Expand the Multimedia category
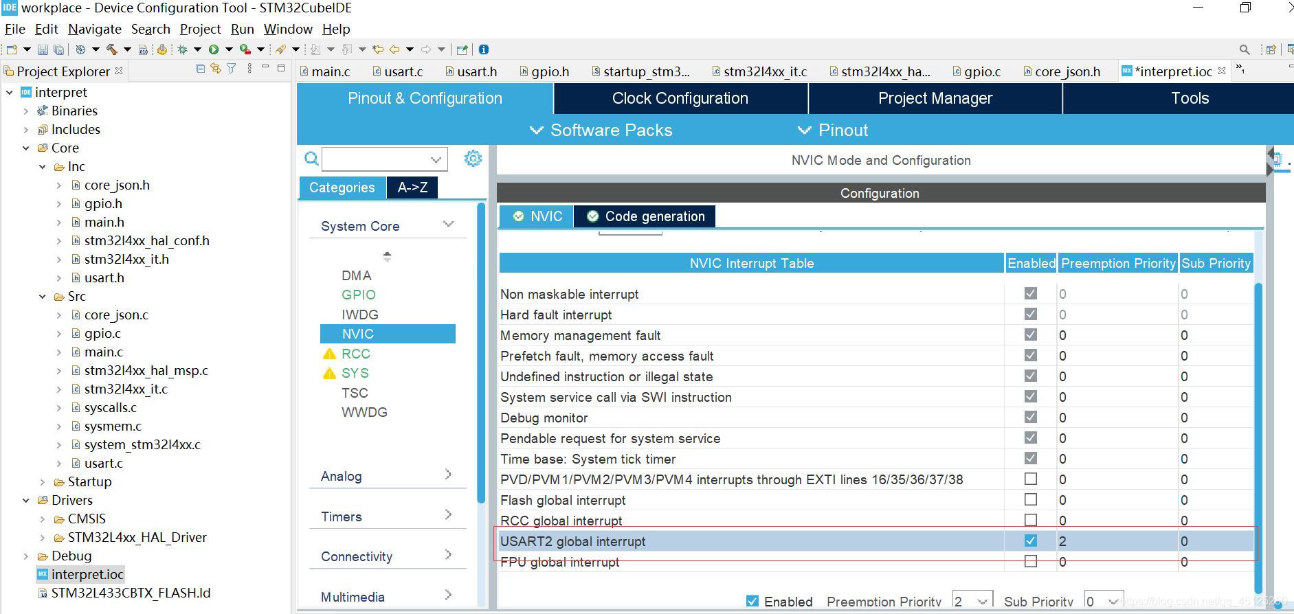Image resolution: width=1294 pixels, height=614 pixels. [x=448, y=595]
